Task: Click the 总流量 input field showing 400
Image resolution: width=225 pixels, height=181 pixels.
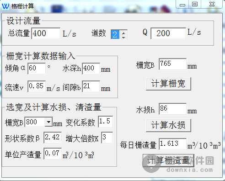Action: 46,33
